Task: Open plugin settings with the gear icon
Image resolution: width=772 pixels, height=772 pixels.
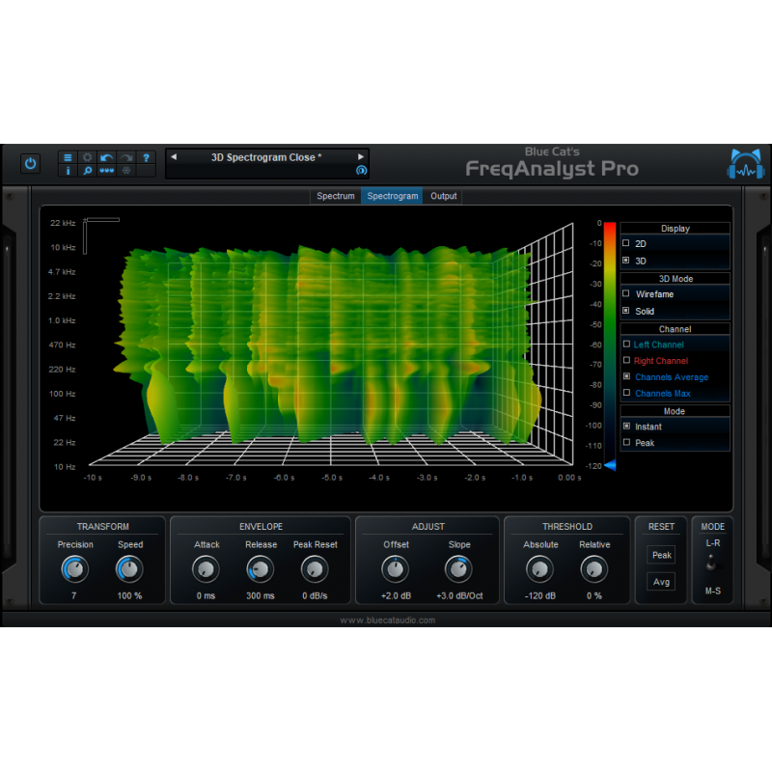Action: [x=87, y=157]
